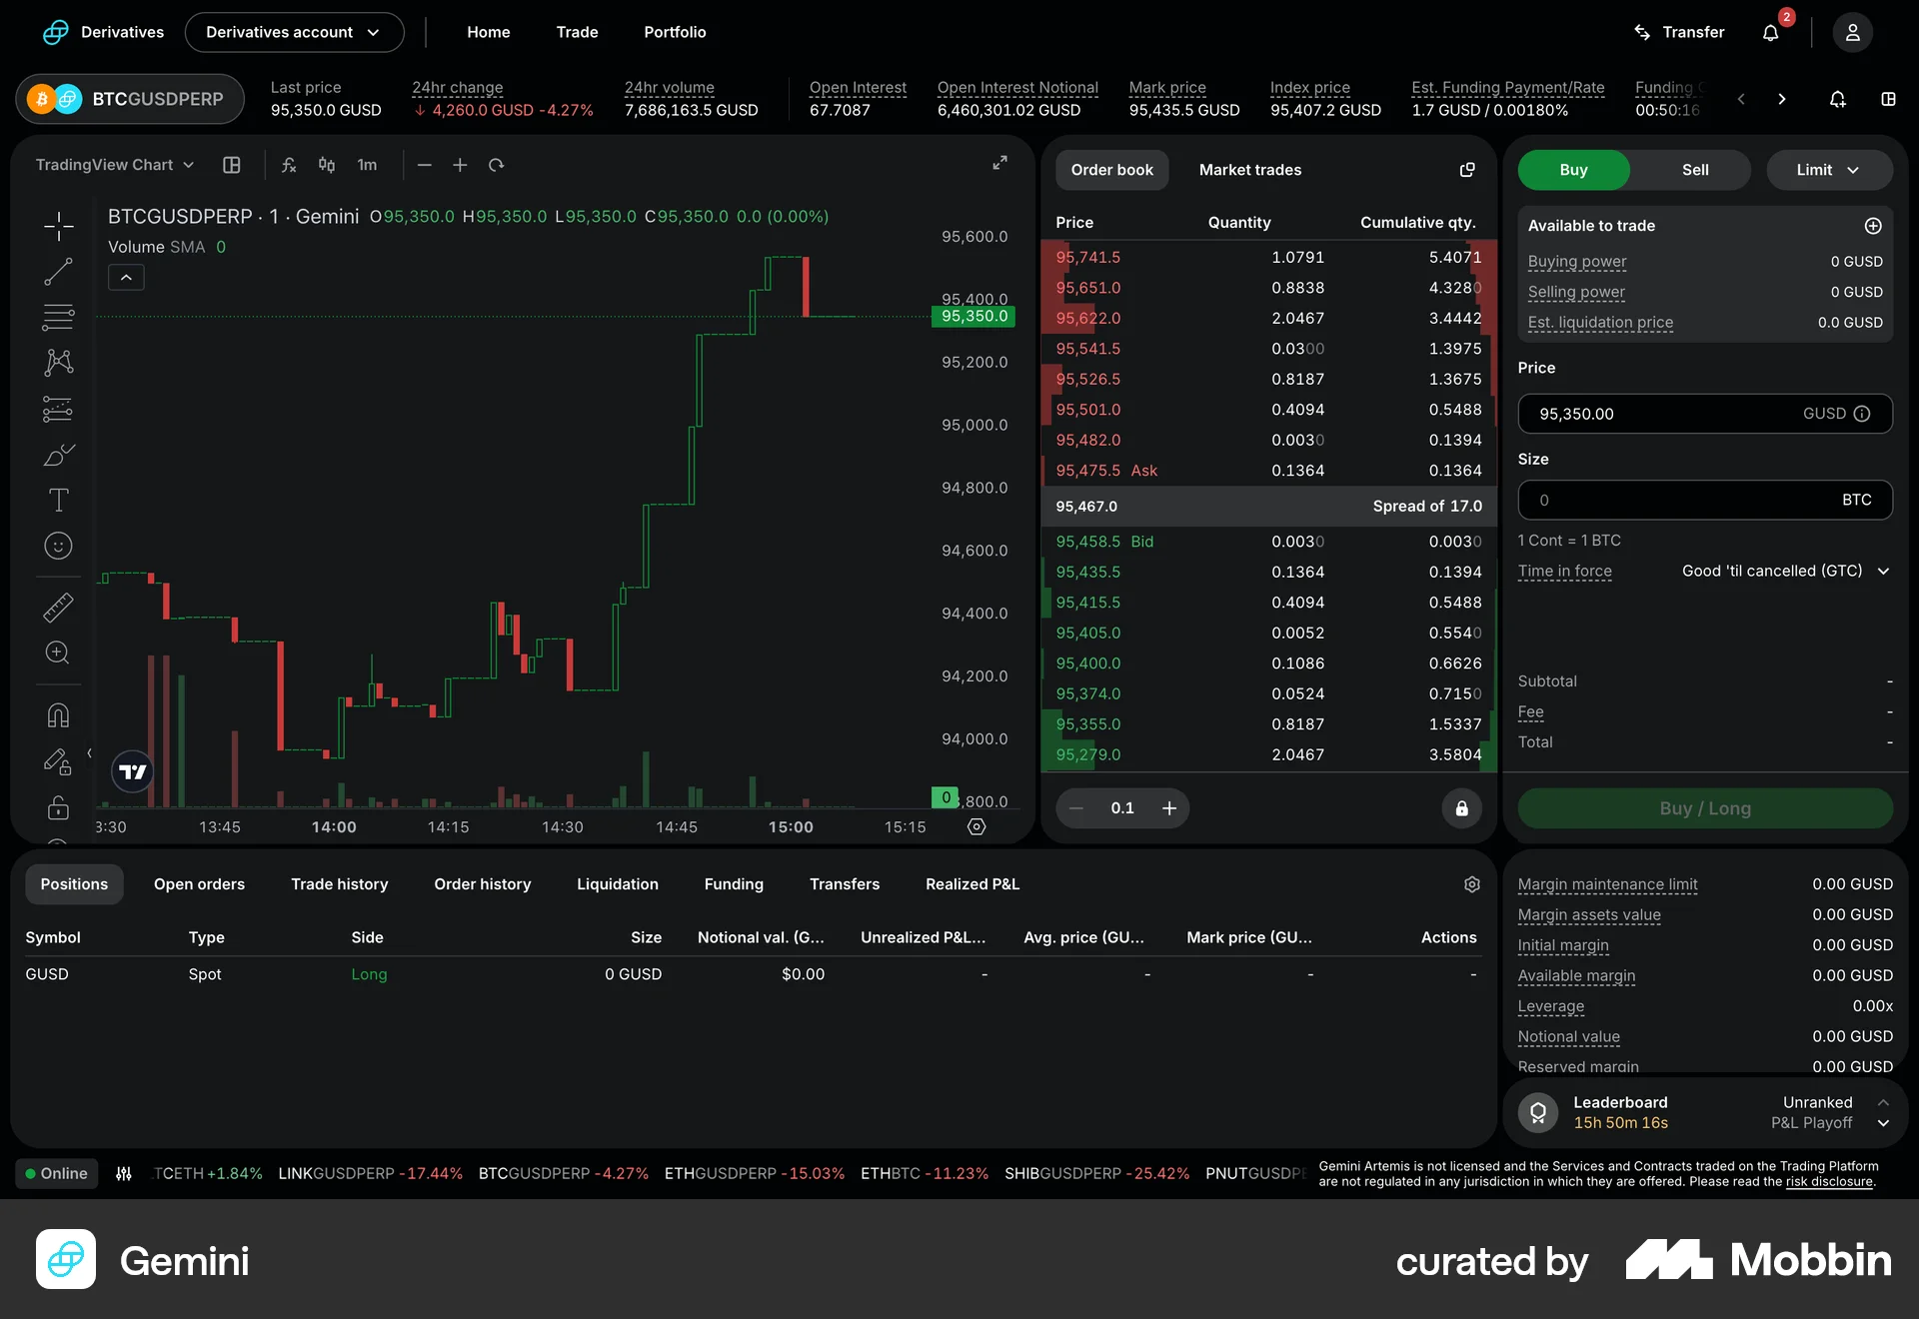Switch to Sell side
The image size is (1919, 1319).
tap(1694, 170)
